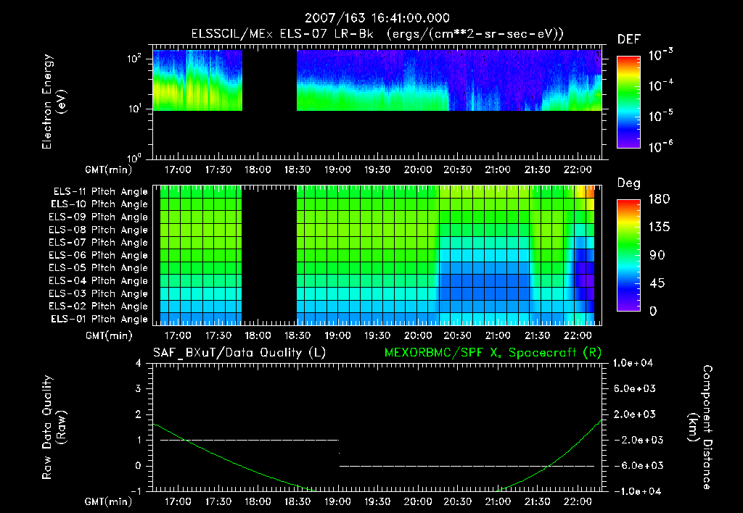The height and width of the screenshot is (513, 743).
Task: Click the 10^-3 value on the DEF scale
Action: (660, 55)
